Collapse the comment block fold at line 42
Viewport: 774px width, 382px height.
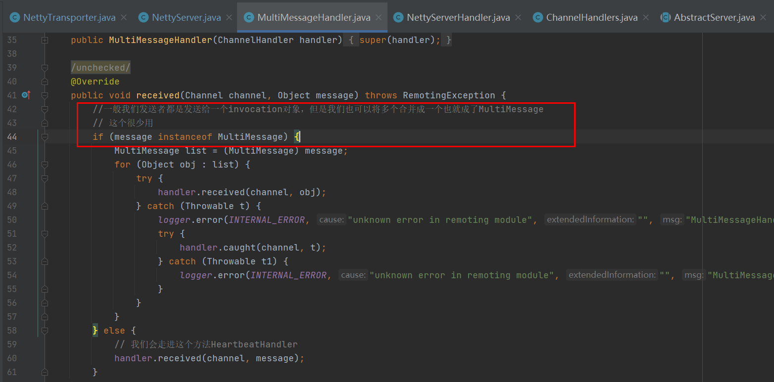tap(45, 109)
